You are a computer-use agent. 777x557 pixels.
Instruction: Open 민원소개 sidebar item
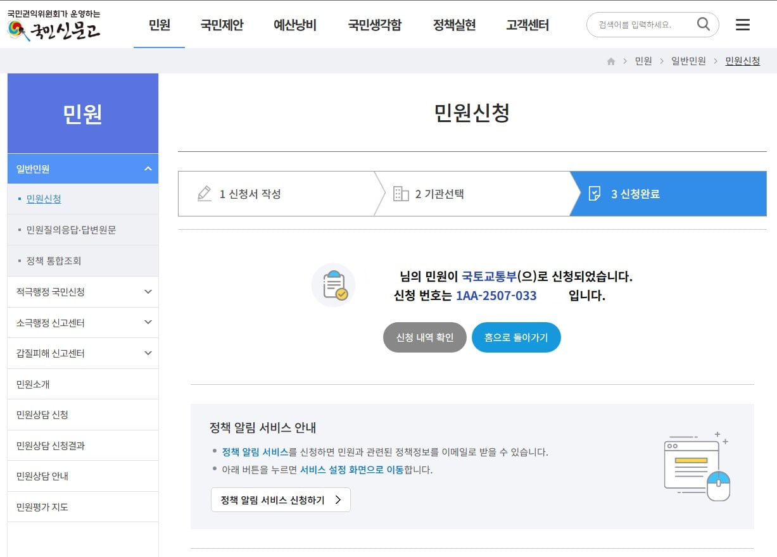(83, 384)
